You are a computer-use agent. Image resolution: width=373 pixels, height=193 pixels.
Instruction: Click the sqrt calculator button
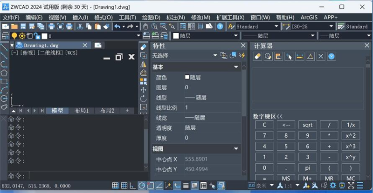[x=308, y=125]
